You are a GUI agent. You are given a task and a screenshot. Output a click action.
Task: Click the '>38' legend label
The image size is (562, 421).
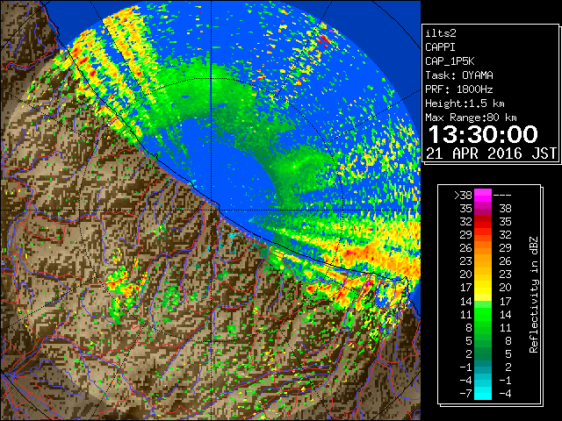pyautogui.click(x=463, y=196)
